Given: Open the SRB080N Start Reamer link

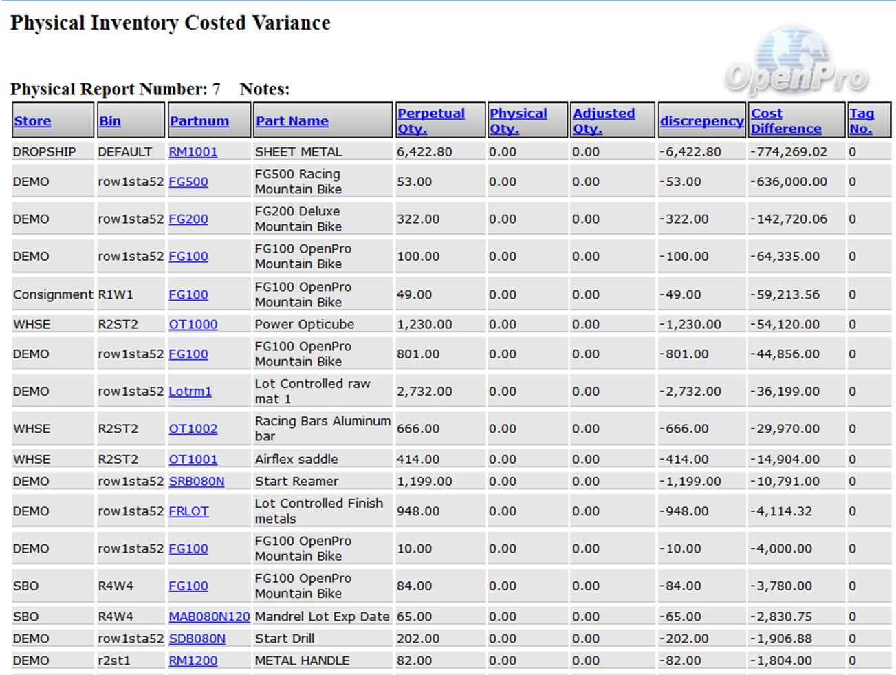Looking at the screenshot, I should coord(197,482).
